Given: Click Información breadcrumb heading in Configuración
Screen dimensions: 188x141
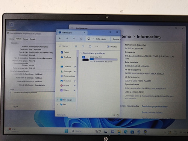Looking at the screenshot, I should click(x=148, y=36).
